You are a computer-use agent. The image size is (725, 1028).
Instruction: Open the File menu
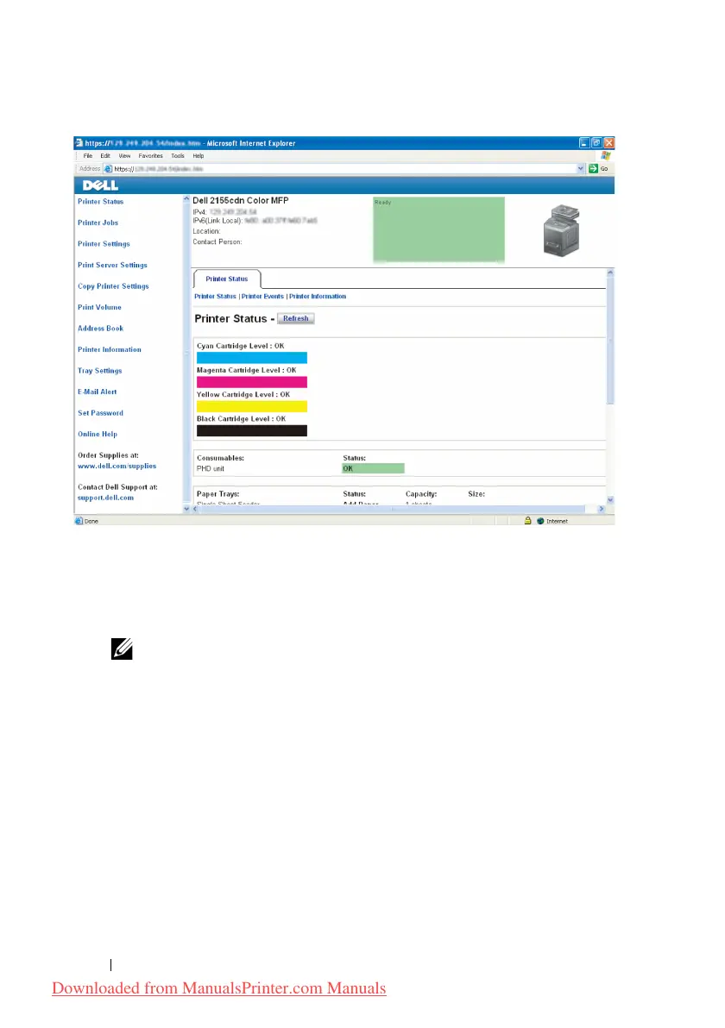coord(88,156)
